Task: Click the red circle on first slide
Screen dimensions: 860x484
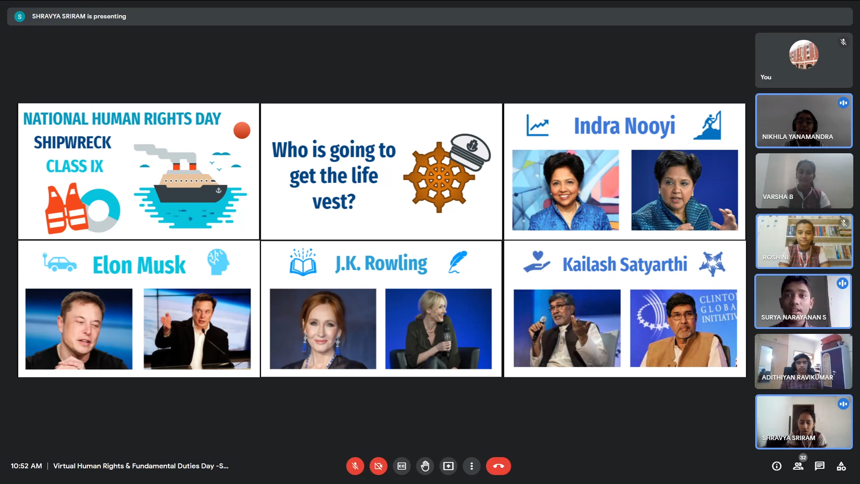Action: pyautogui.click(x=242, y=130)
